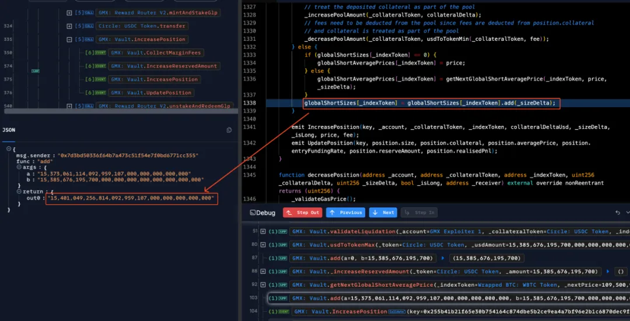630x321 pixels.
Task: Click the Debug panel terminal icon
Action: (x=254, y=213)
